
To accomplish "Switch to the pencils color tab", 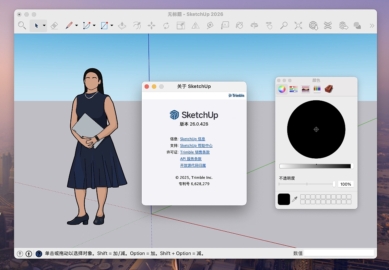I will (x=317, y=89).
